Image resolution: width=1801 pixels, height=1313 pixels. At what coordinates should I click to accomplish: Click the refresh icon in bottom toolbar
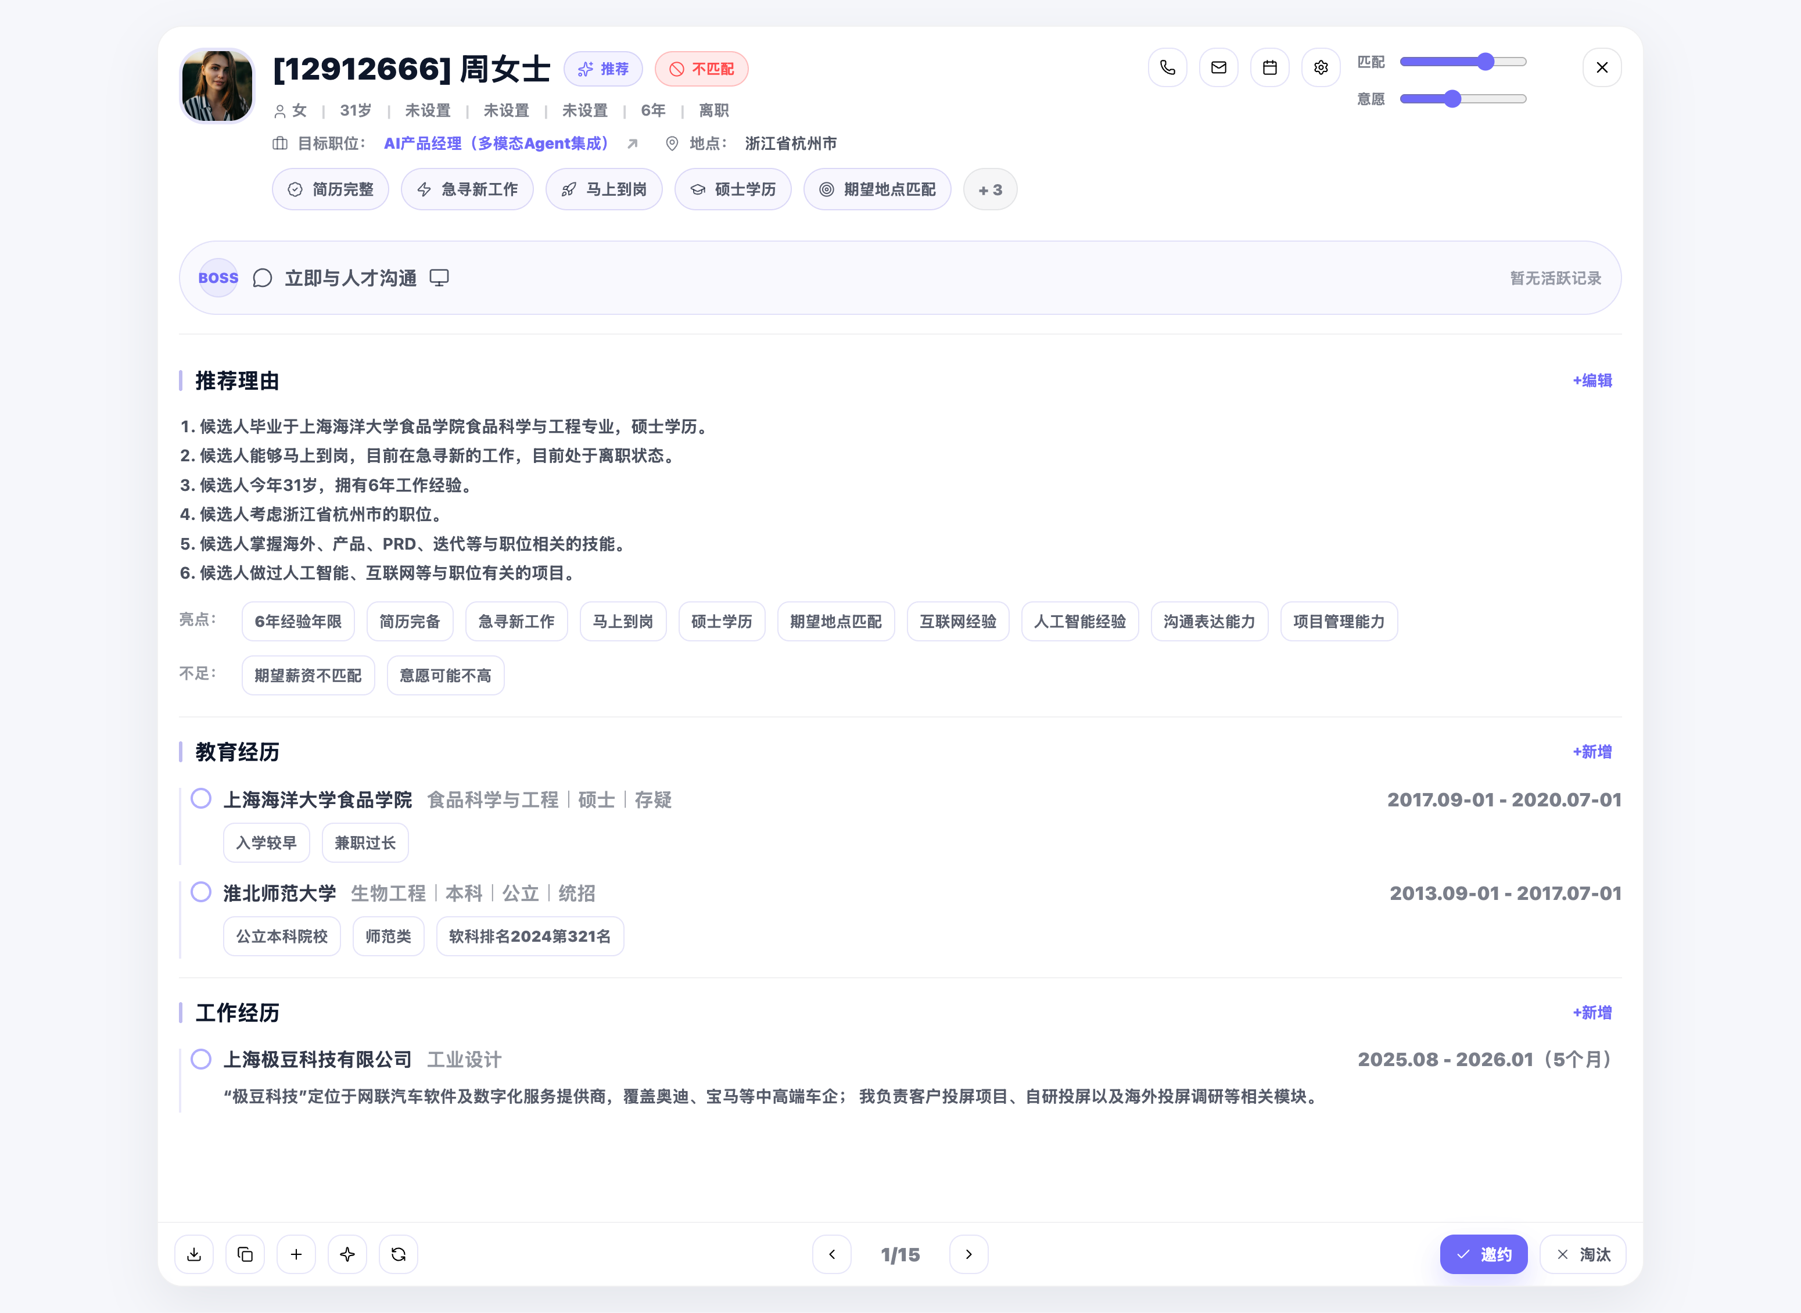pos(397,1254)
